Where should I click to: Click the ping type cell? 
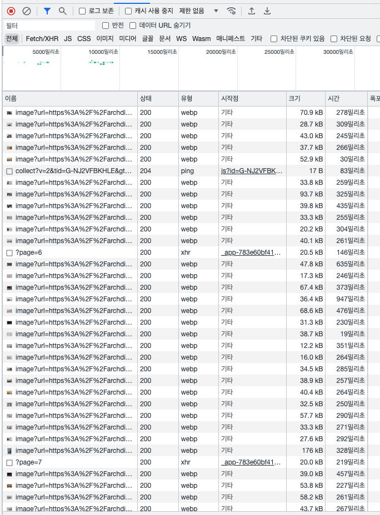(x=187, y=171)
